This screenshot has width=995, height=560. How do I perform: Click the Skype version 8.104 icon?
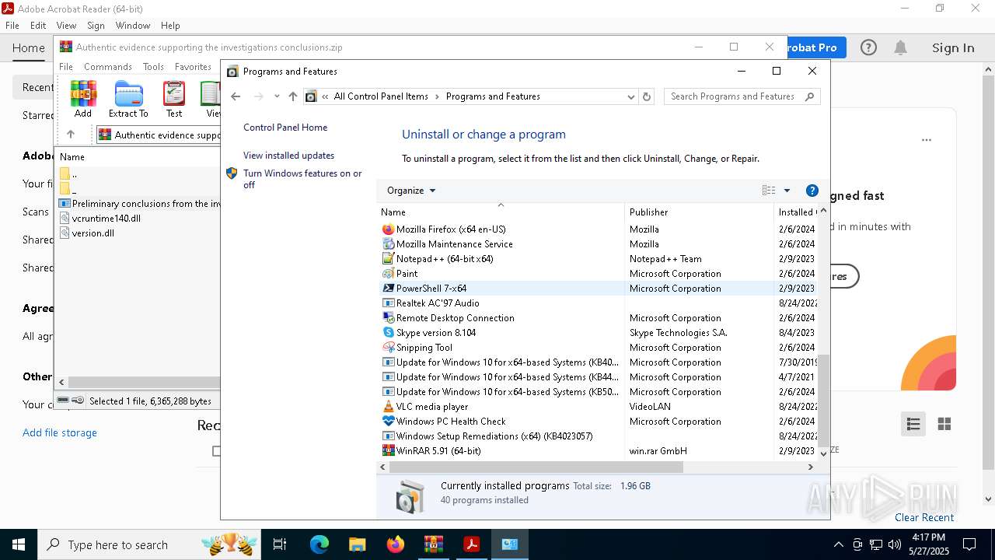click(389, 333)
